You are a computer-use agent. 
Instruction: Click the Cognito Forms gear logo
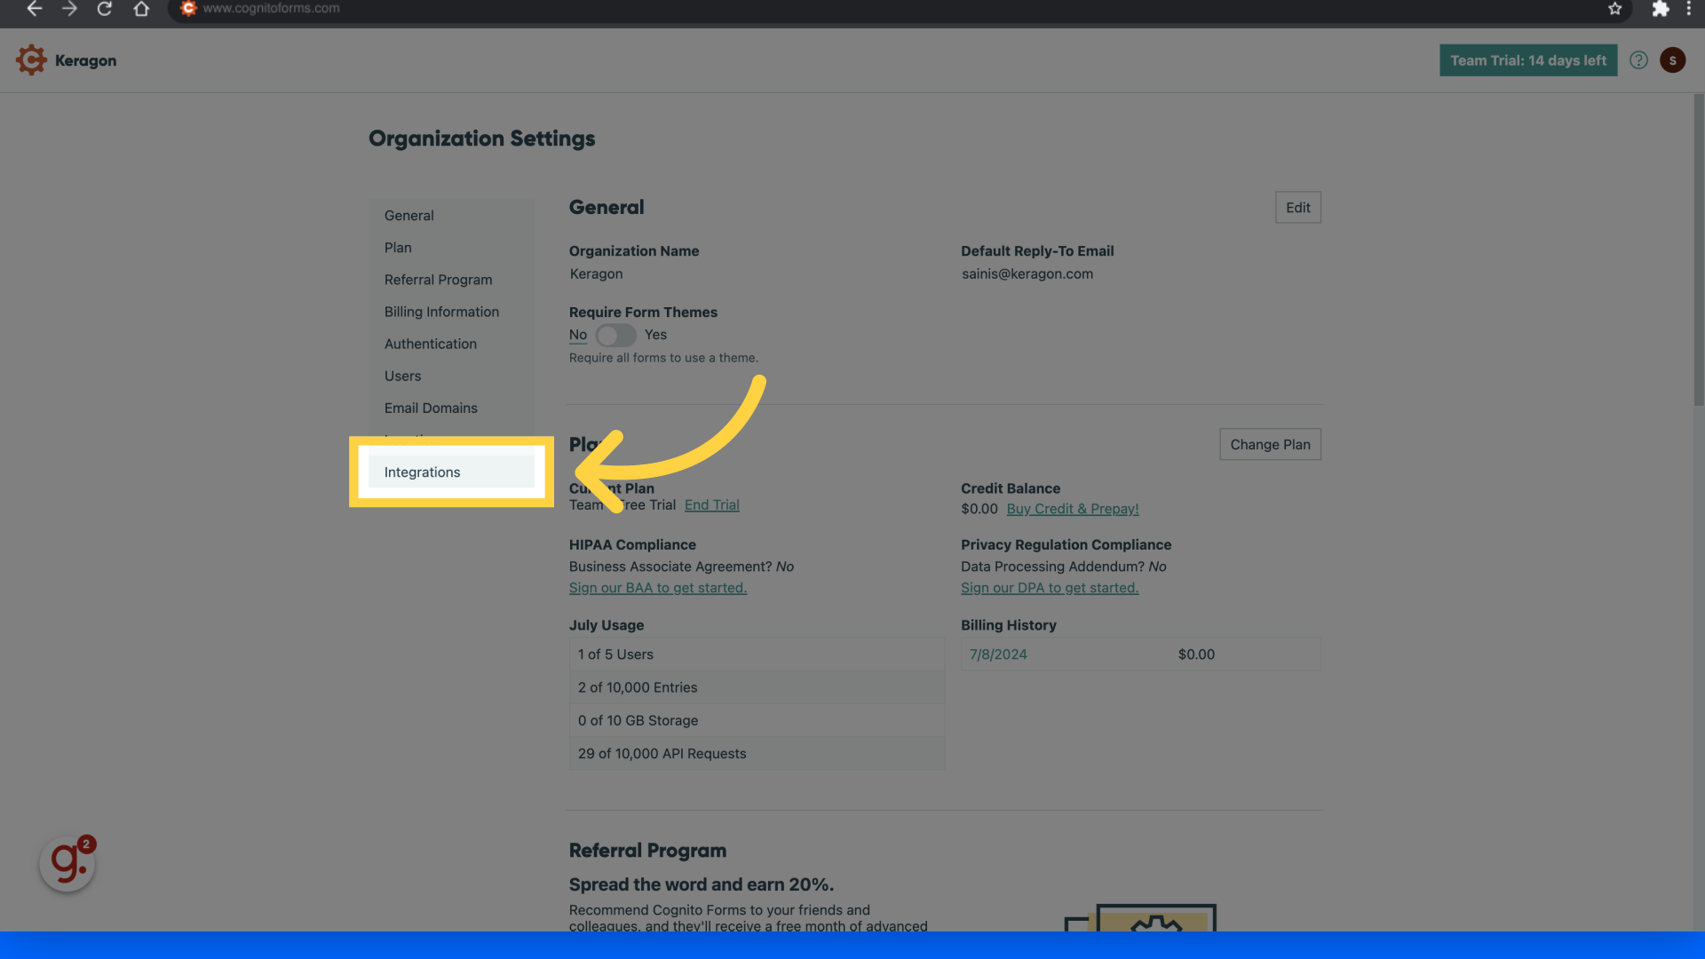(x=31, y=60)
